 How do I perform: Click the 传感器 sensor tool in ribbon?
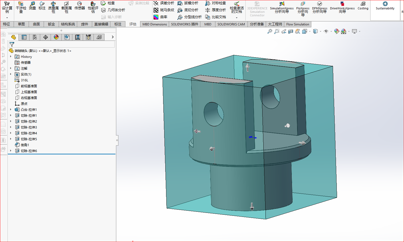(x=80, y=6)
